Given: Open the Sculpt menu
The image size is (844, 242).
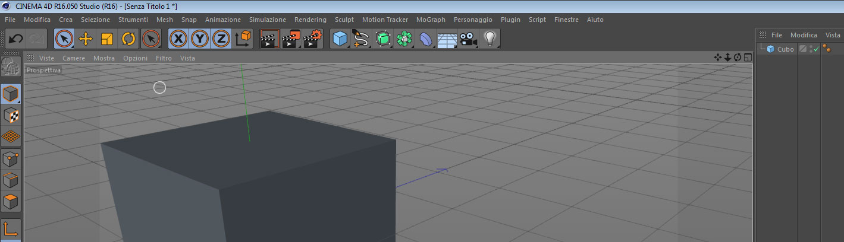Looking at the screenshot, I should click(x=344, y=20).
